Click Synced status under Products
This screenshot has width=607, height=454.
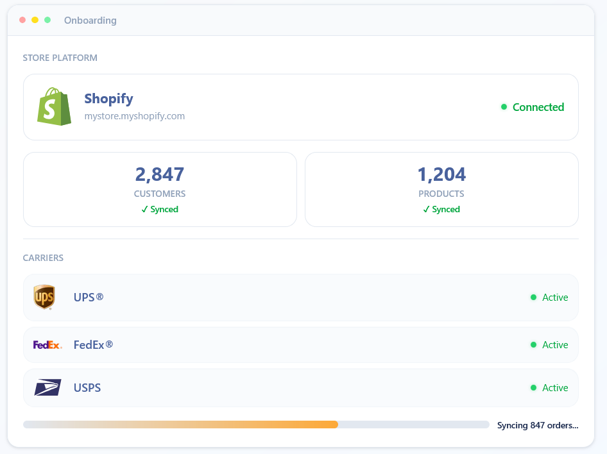coord(441,209)
